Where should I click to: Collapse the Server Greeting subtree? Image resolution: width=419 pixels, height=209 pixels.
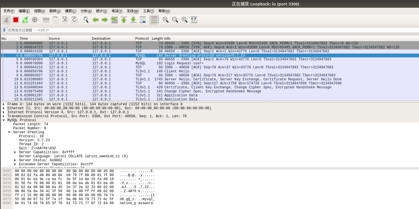(9, 132)
